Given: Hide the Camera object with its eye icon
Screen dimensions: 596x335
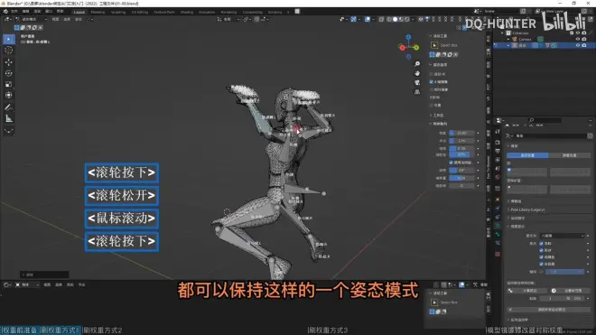Looking at the screenshot, I should tap(578, 39).
